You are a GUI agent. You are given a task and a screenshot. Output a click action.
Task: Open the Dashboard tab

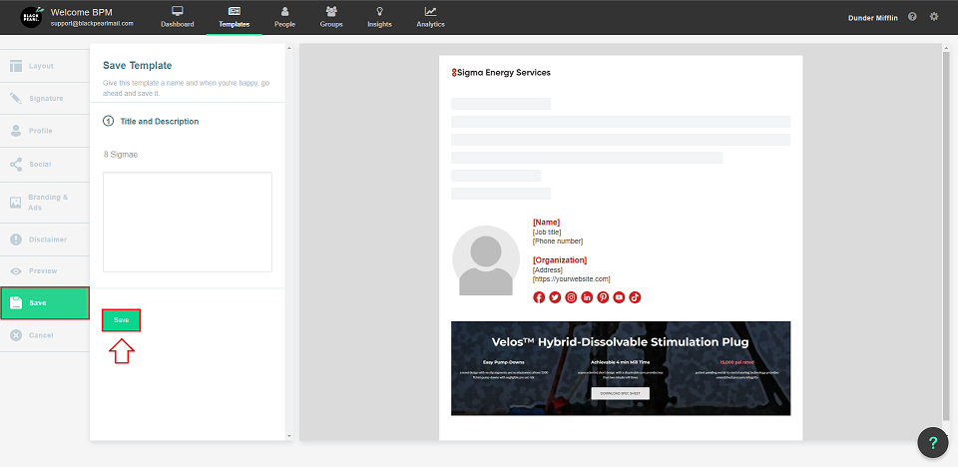coord(178,17)
